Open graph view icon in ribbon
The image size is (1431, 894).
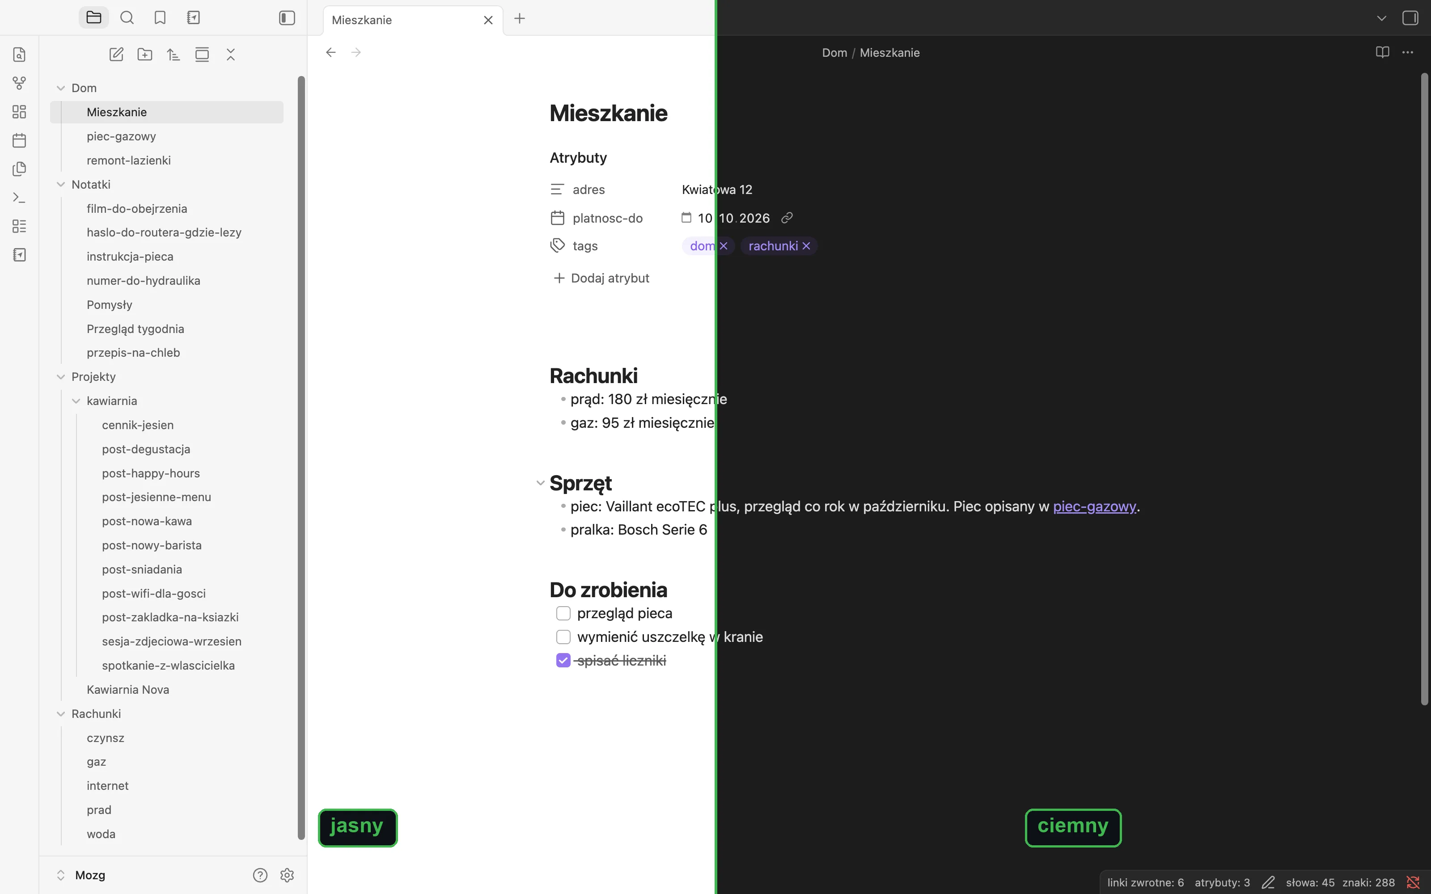20,83
